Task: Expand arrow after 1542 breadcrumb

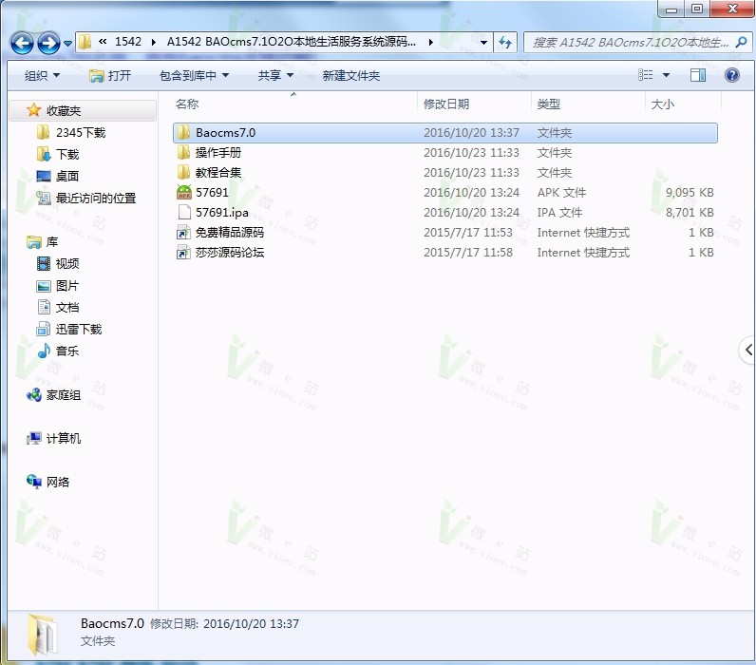Action: [x=154, y=42]
